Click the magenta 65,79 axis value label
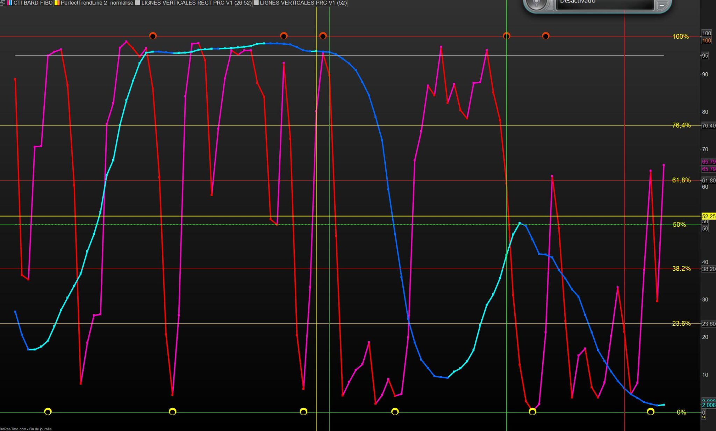 tap(709, 162)
